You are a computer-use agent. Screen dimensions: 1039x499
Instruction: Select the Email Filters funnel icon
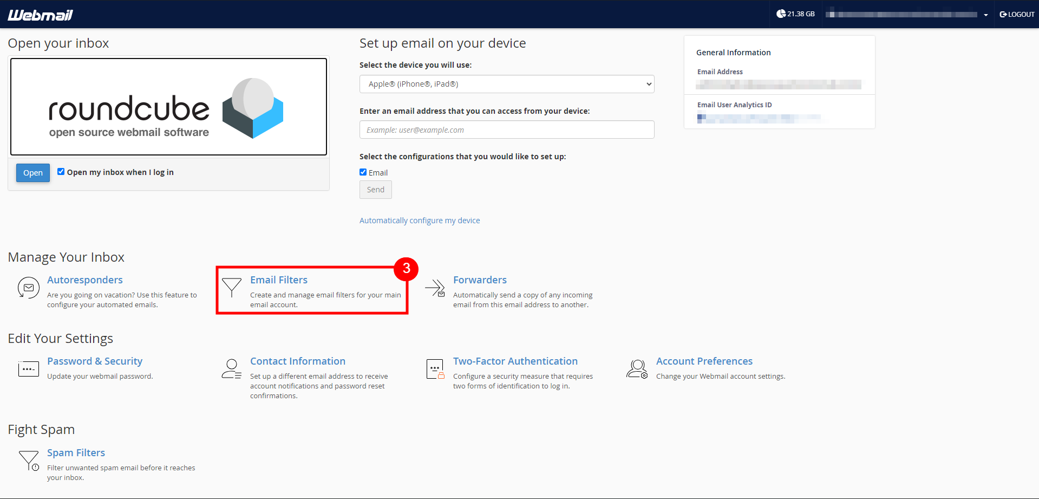click(x=232, y=288)
